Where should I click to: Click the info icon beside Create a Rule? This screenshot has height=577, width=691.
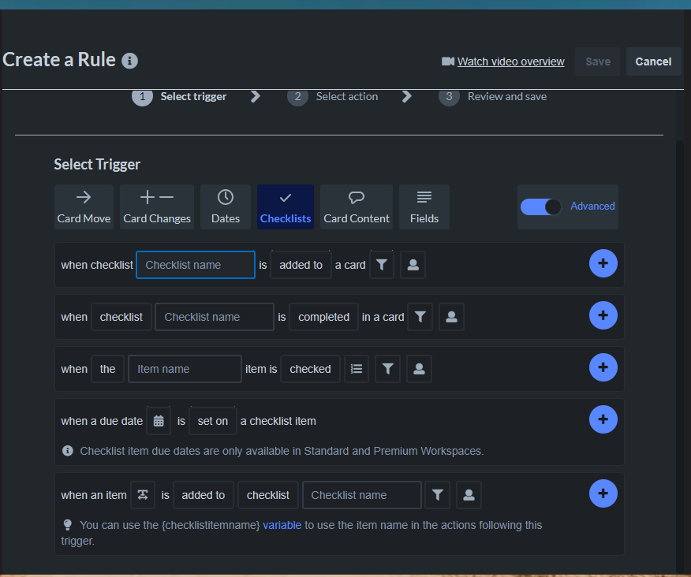pyautogui.click(x=129, y=61)
